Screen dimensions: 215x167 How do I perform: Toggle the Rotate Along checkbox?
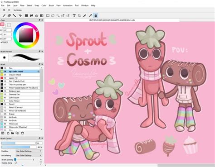[16, 163]
